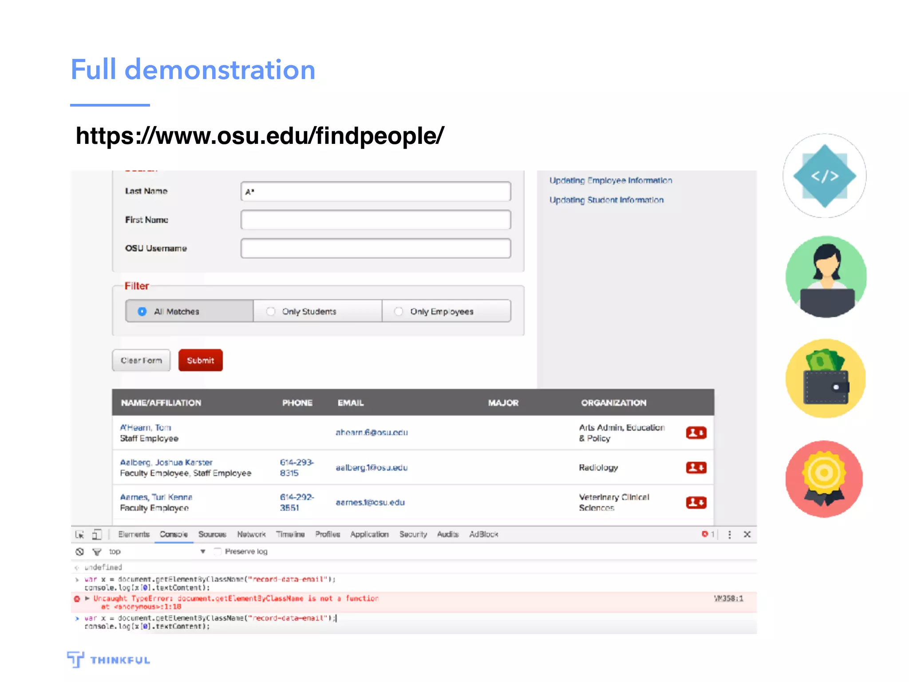Select the All Matches radio button
The width and height of the screenshot is (909, 682).
tap(142, 312)
